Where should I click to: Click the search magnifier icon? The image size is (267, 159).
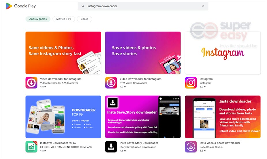point(83,6)
